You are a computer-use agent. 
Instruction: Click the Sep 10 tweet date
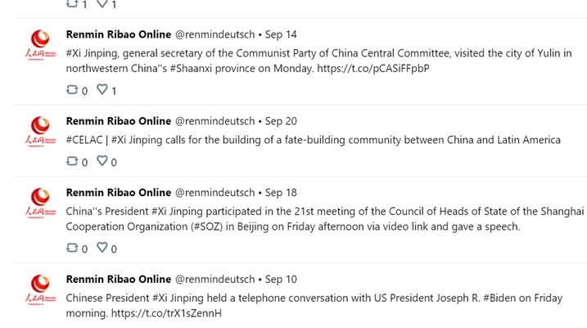(281, 280)
